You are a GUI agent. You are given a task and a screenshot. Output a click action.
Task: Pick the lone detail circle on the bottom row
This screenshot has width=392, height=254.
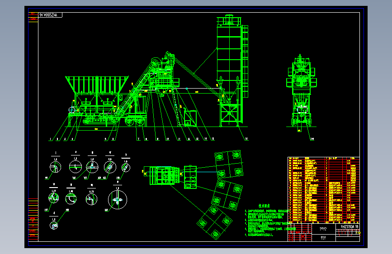54,226
